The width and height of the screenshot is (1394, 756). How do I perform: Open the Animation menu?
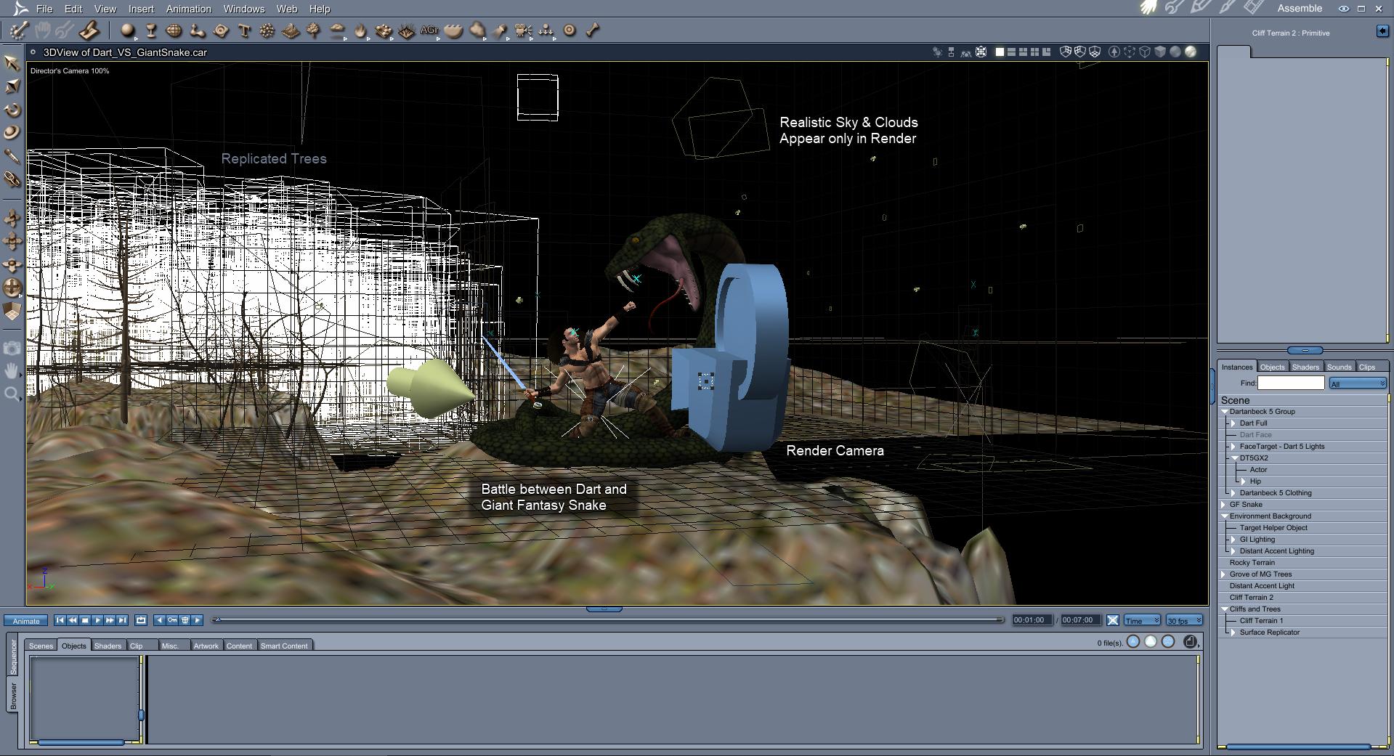[x=188, y=9]
